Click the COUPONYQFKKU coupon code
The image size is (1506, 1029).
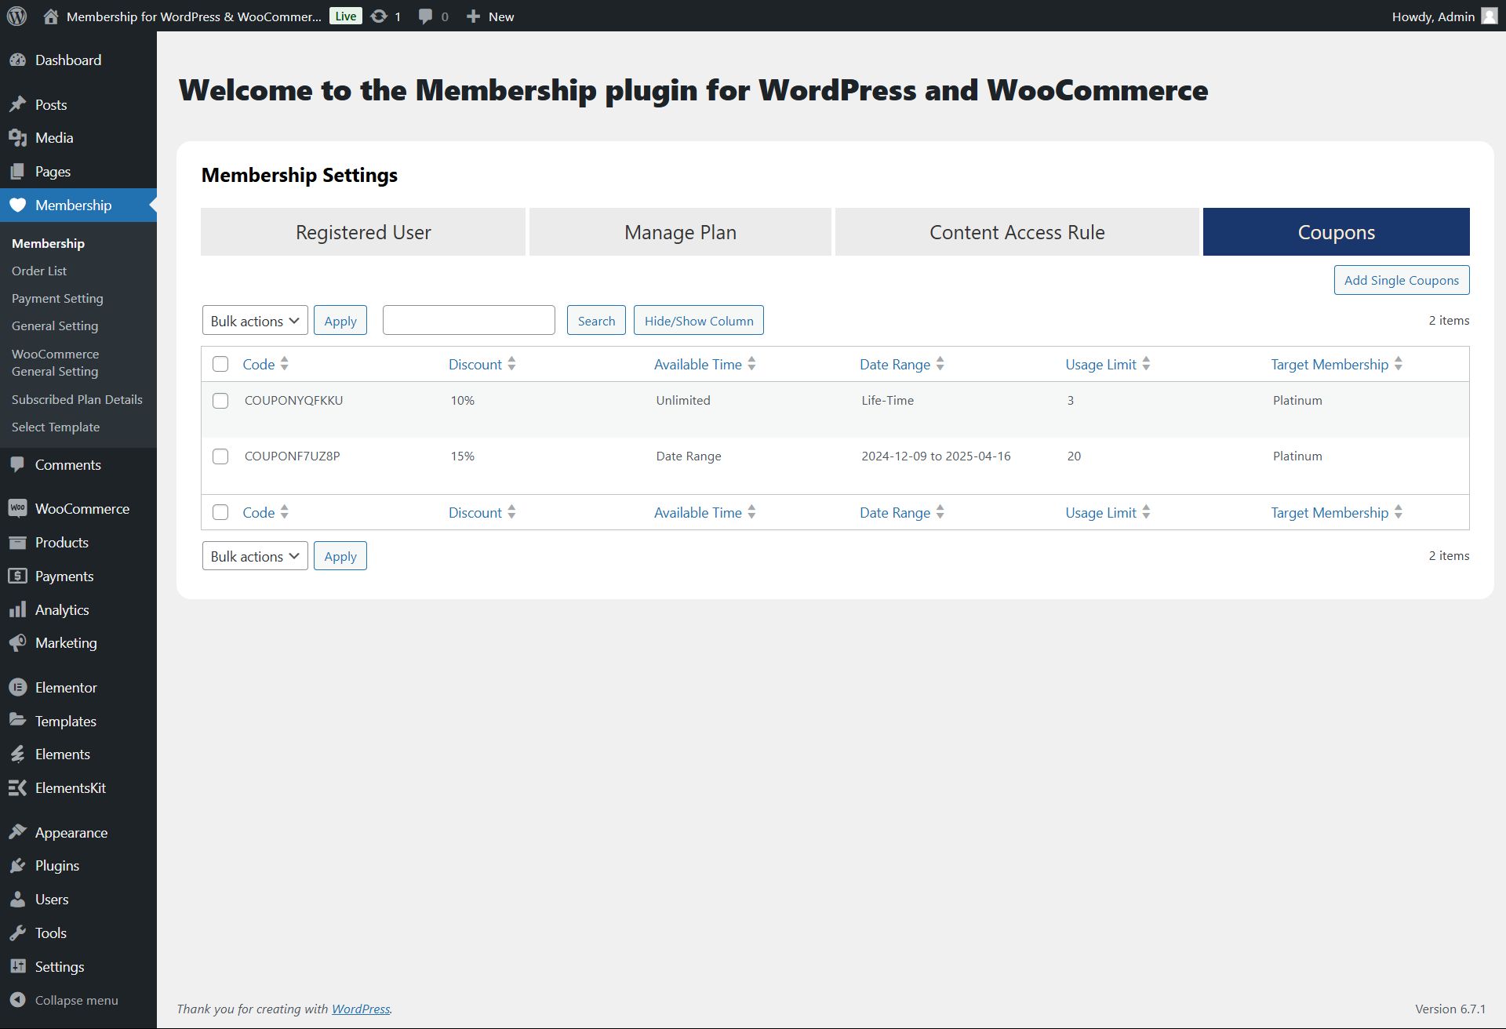[x=294, y=400]
